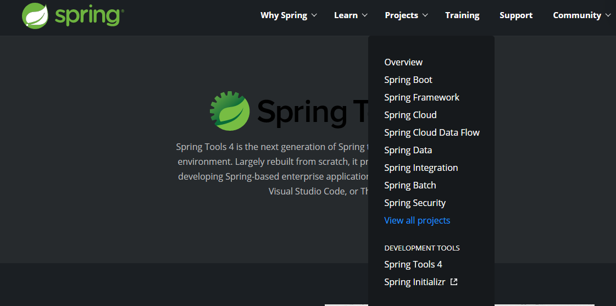Click View all projects link
Viewport: 616px width, 306px height.
pos(417,220)
